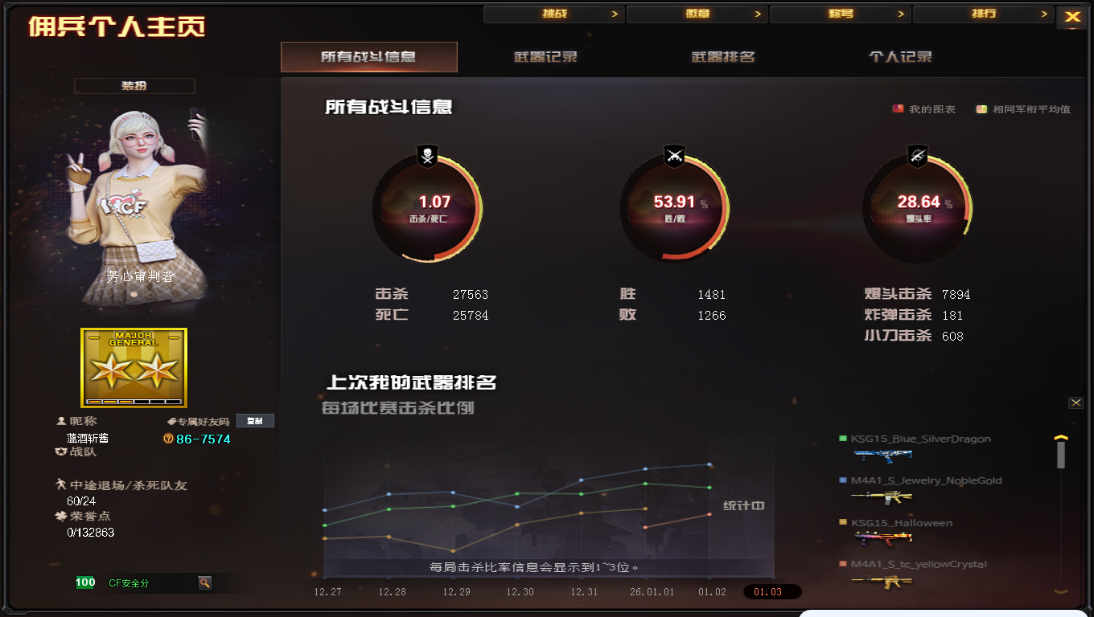
Task: Expand the 挑战 menu arrow
Action: point(615,14)
